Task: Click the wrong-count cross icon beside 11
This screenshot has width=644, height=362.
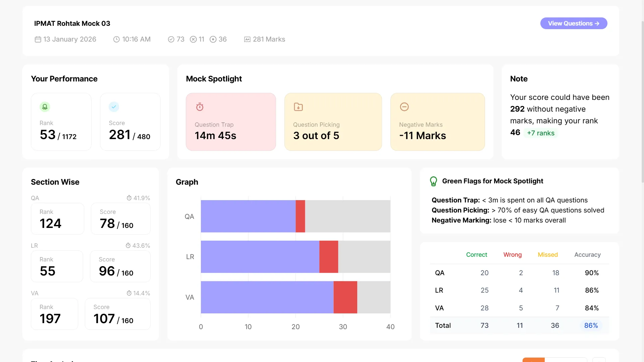Action: [x=193, y=40]
